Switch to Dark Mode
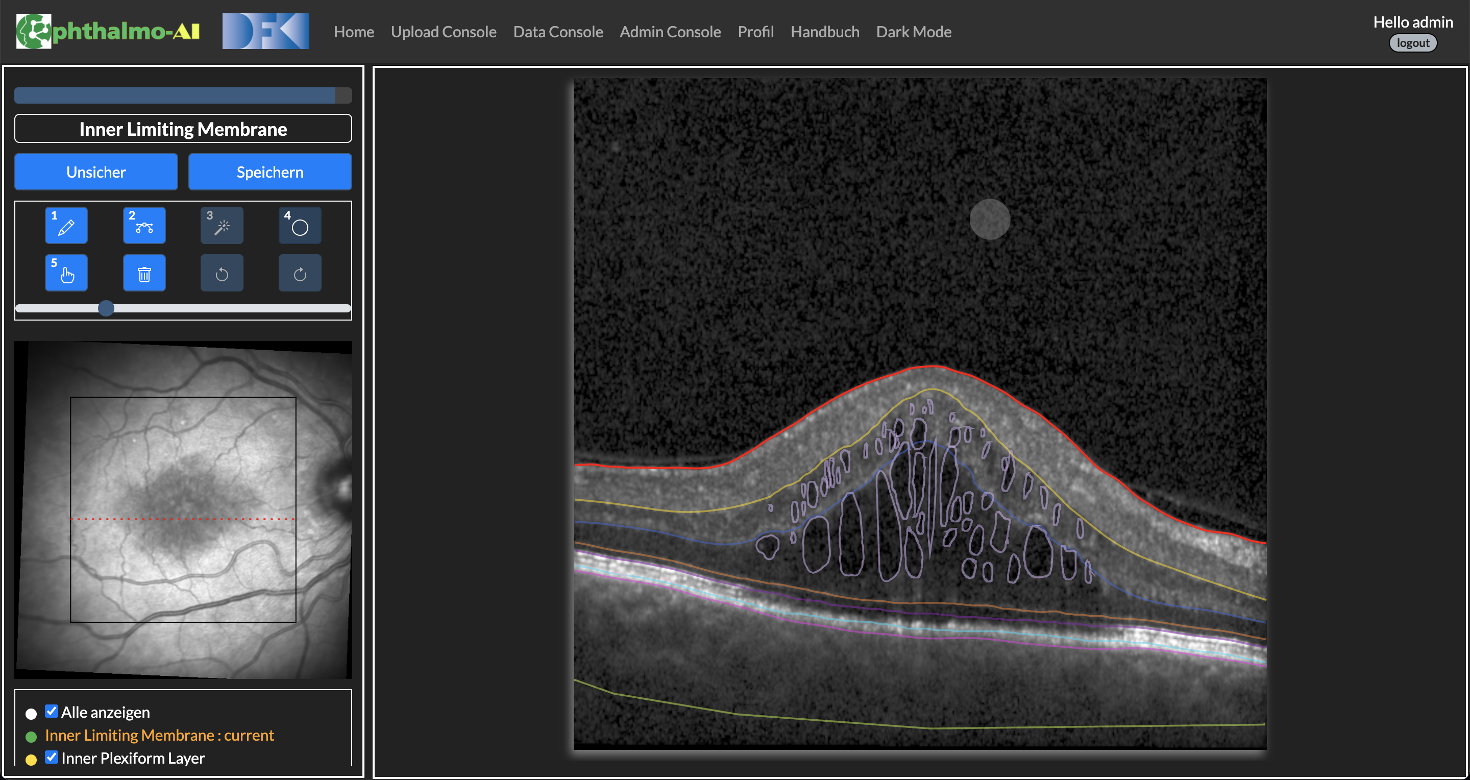Image resolution: width=1470 pixels, height=780 pixels. (x=914, y=31)
